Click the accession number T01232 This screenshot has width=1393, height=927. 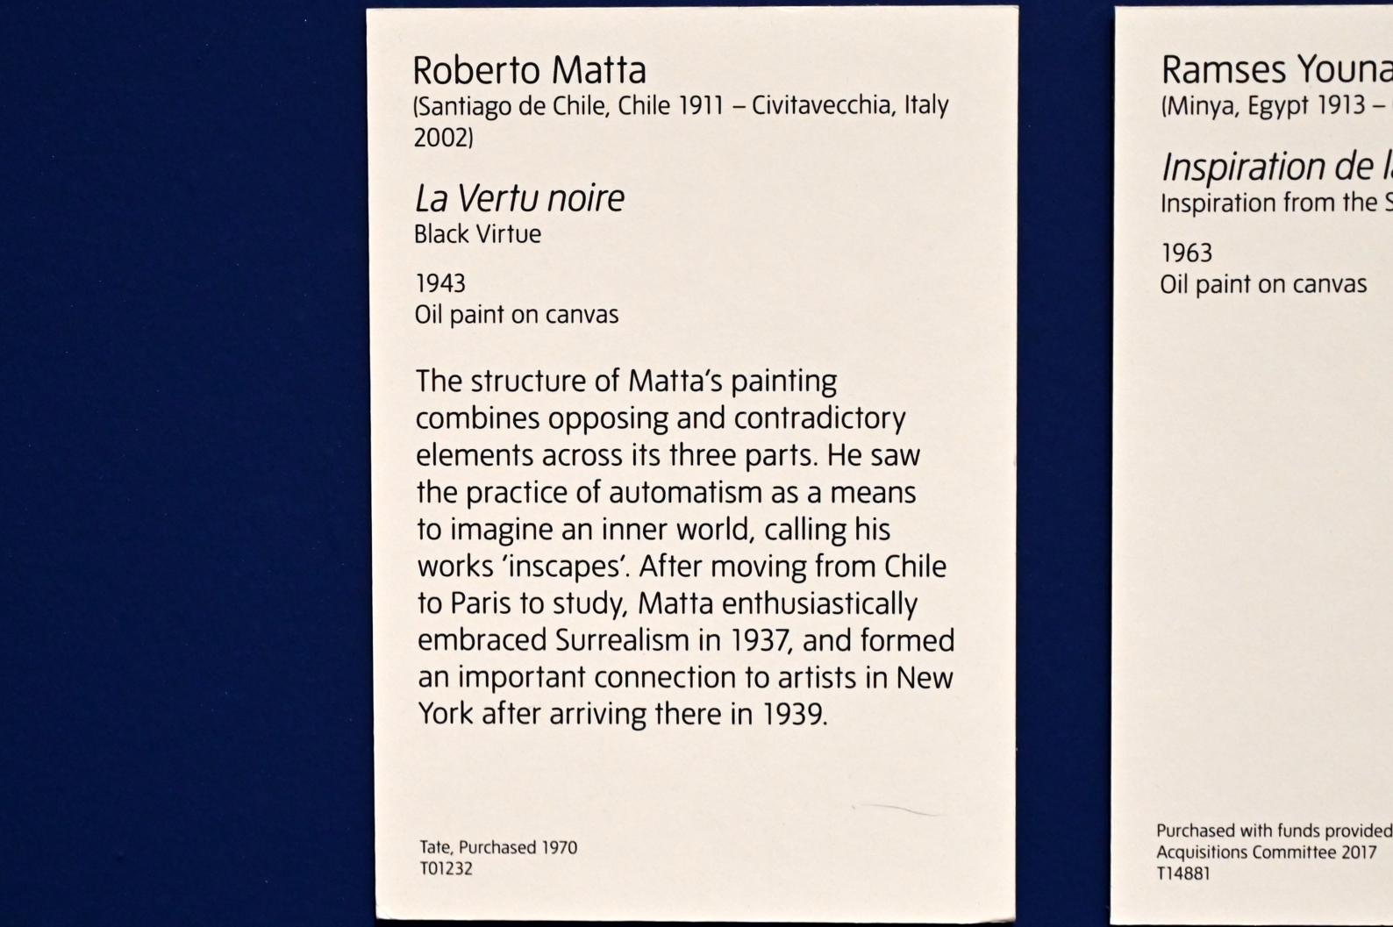[x=446, y=868]
